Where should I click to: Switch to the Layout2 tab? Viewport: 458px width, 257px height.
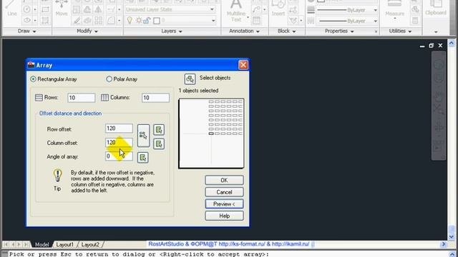pyautogui.click(x=90, y=244)
